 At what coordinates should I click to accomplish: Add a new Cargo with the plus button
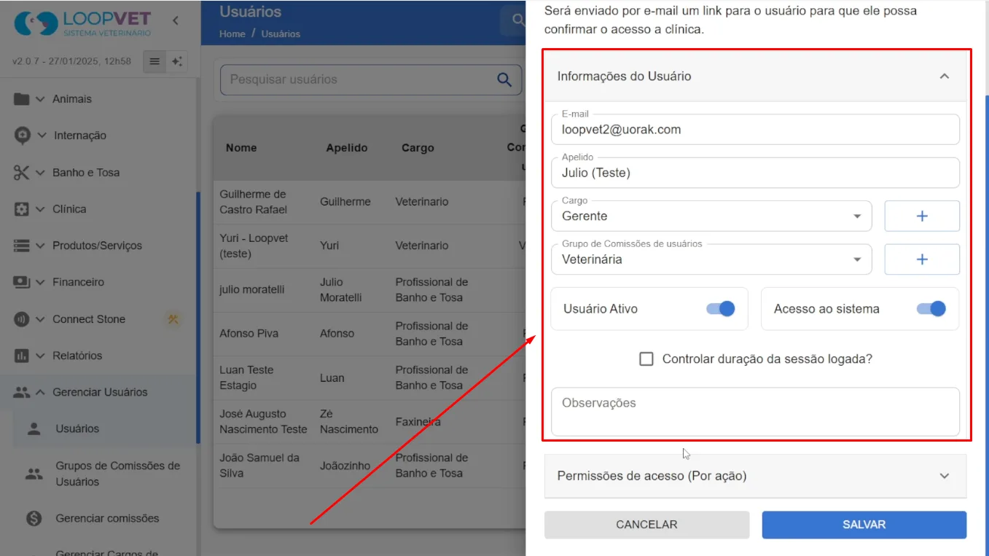click(x=922, y=216)
